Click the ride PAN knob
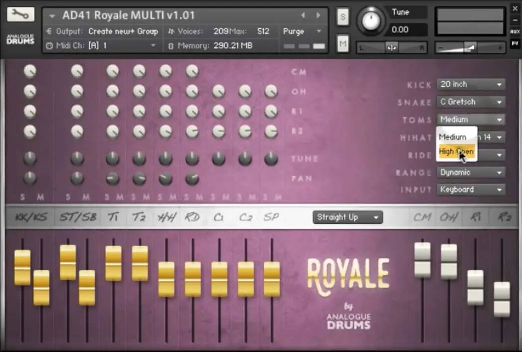 pyautogui.click(x=192, y=179)
